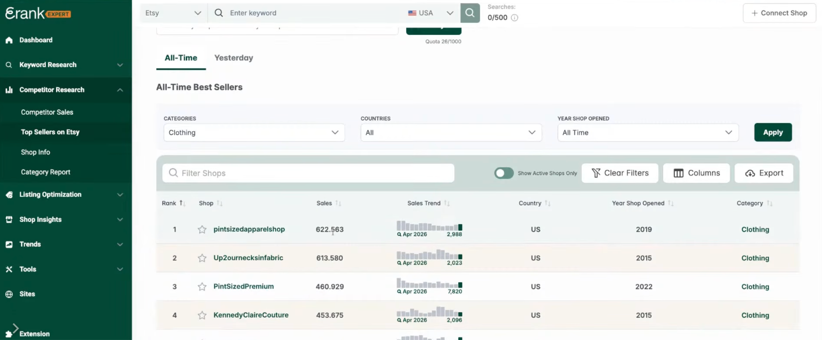Click the Sites globe icon
This screenshot has height=340, width=822.
[x=9, y=294]
